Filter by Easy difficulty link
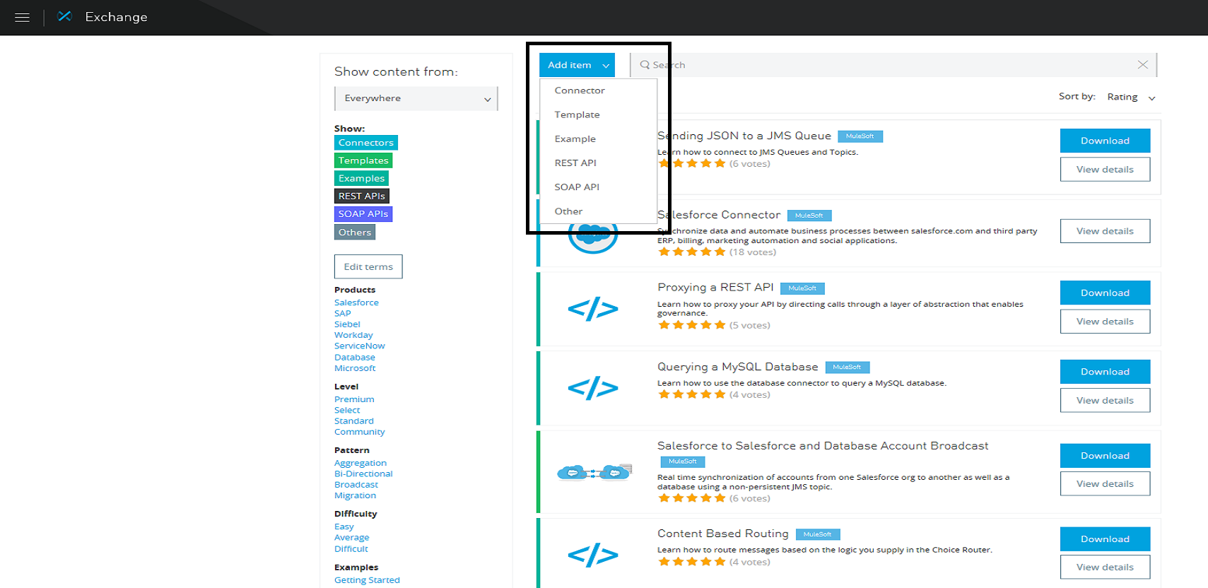 coord(344,527)
